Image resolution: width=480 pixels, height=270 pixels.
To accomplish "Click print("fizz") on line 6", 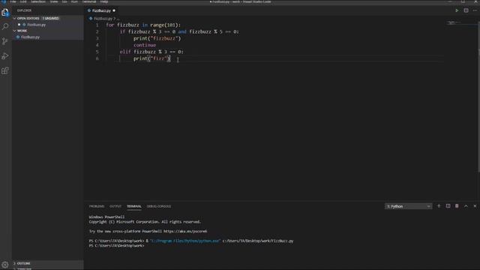I will (151, 58).
